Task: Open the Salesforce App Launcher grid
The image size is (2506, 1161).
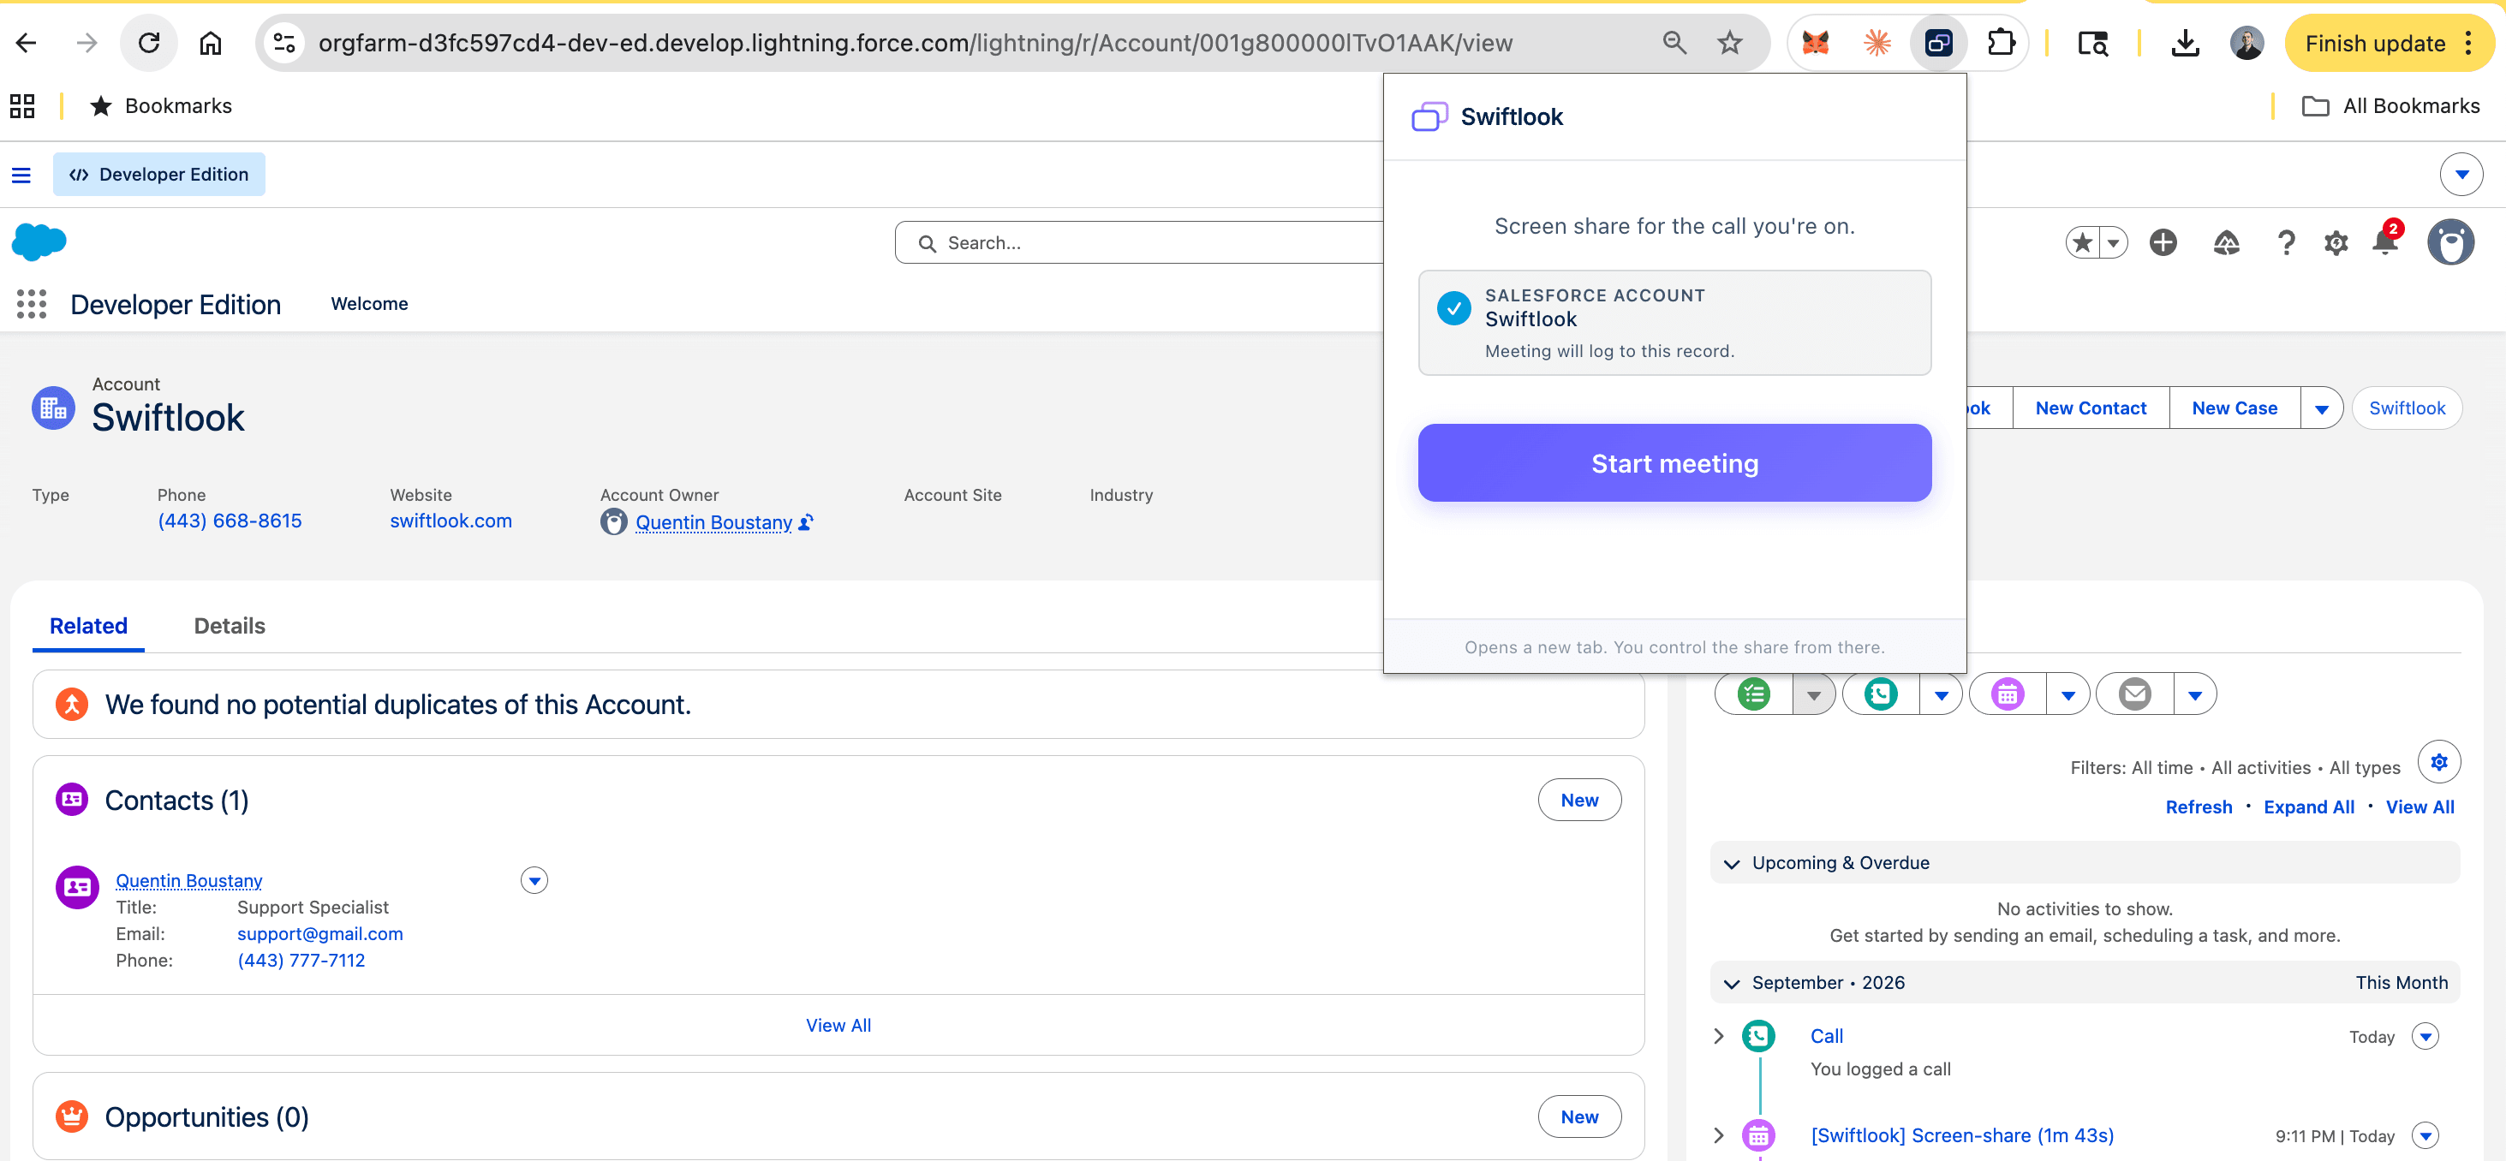Action: point(31,304)
